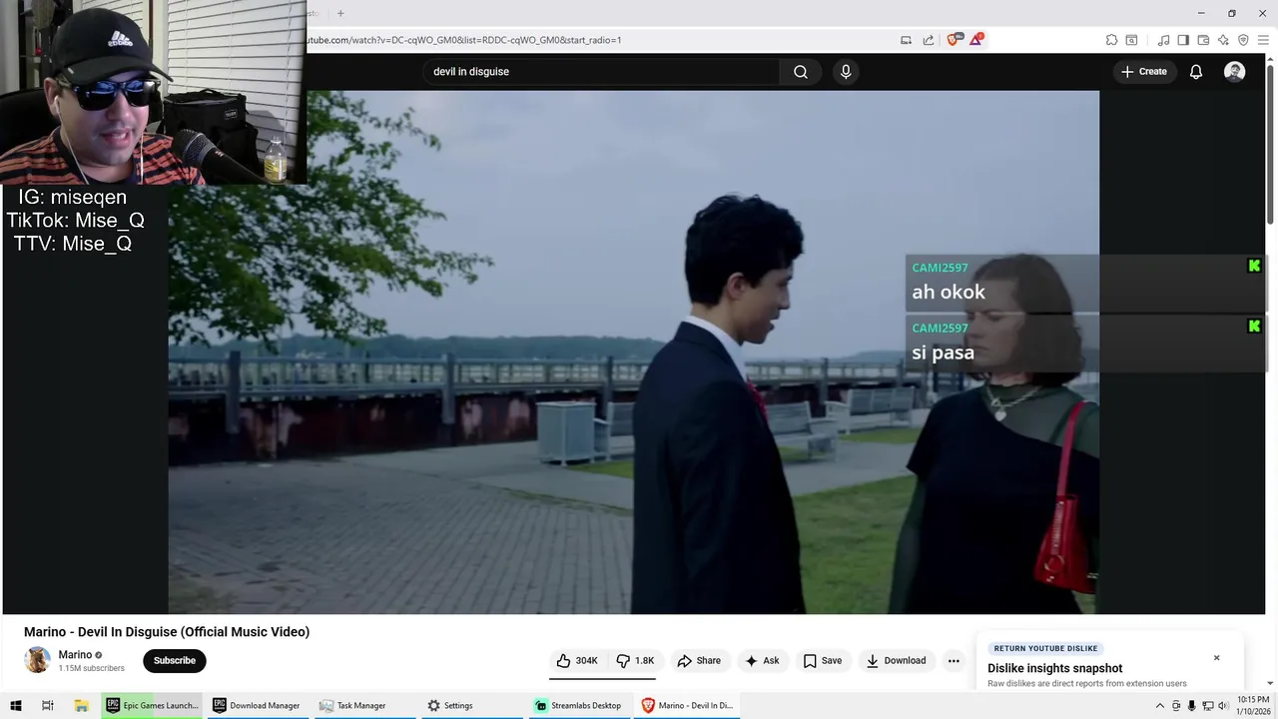Open the Leo AI sparkle icon

coord(1223,40)
